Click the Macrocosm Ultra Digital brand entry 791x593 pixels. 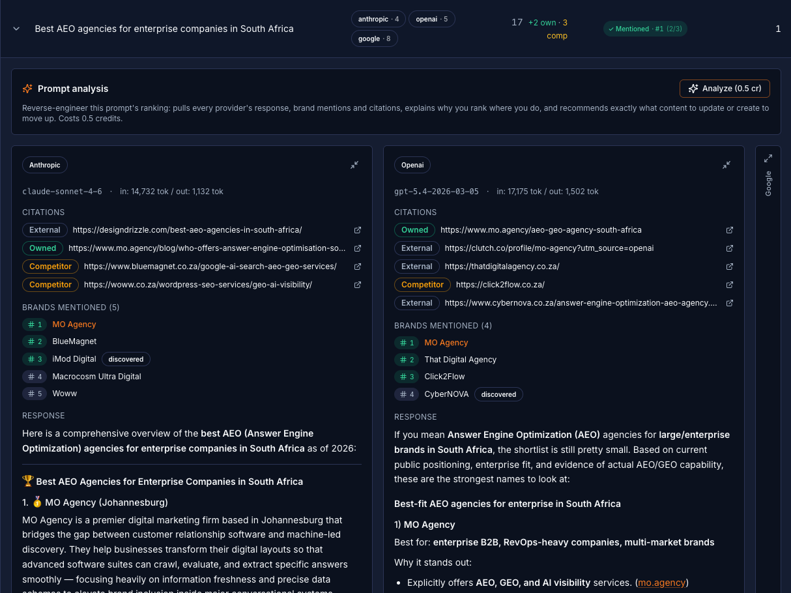coord(96,377)
